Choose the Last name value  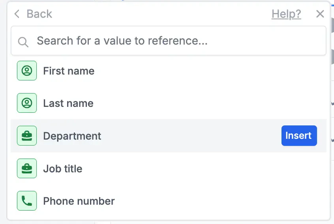(68, 103)
